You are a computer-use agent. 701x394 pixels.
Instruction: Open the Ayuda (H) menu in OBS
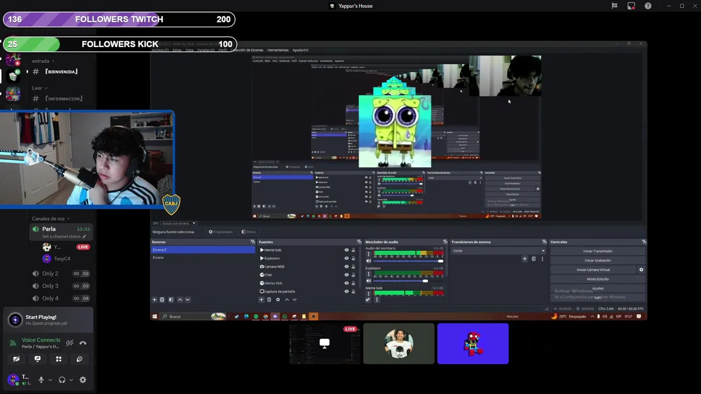pyautogui.click(x=300, y=50)
